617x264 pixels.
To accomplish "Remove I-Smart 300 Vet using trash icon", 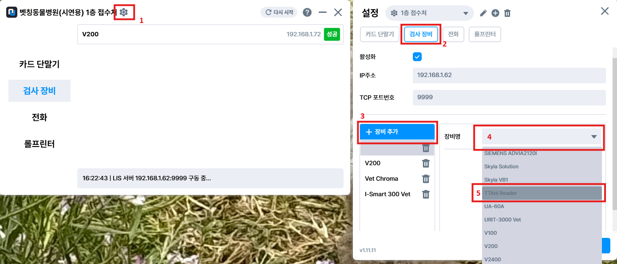I will coord(426,194).
